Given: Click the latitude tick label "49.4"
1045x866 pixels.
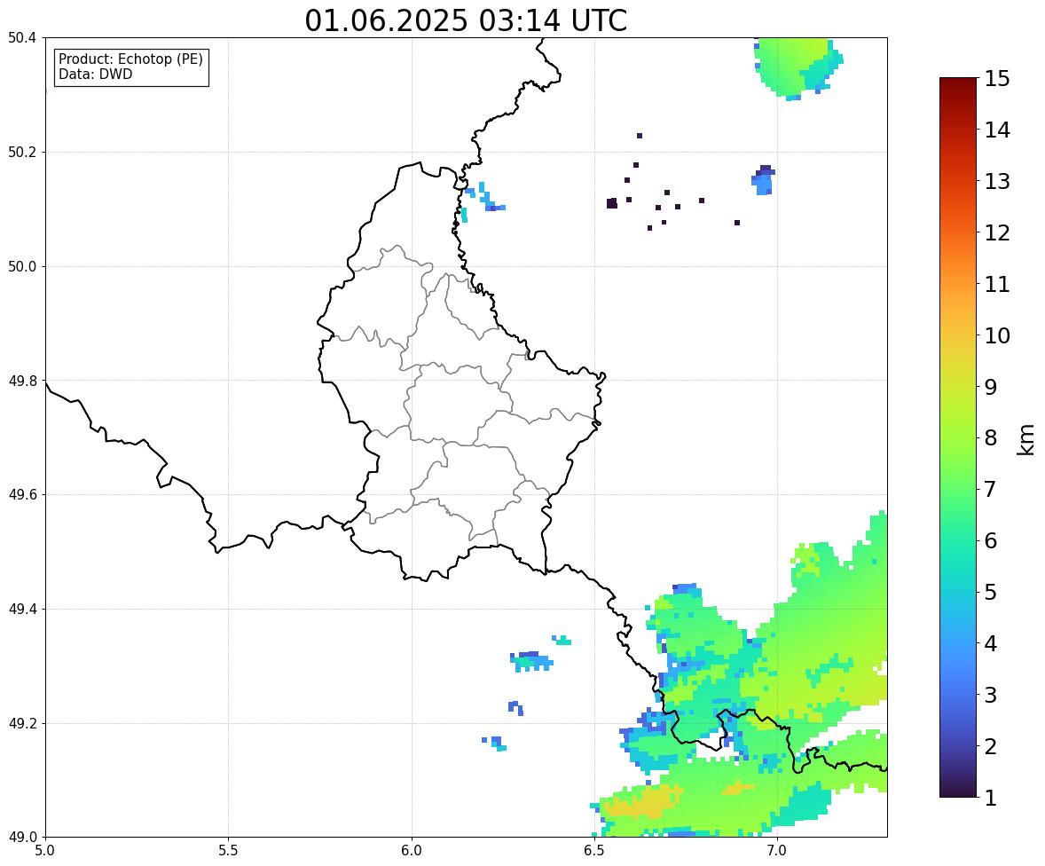Looking at the screenshot, I should click(x=22, y=609).
